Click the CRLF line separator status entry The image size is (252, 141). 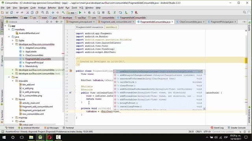click(198, 132)
